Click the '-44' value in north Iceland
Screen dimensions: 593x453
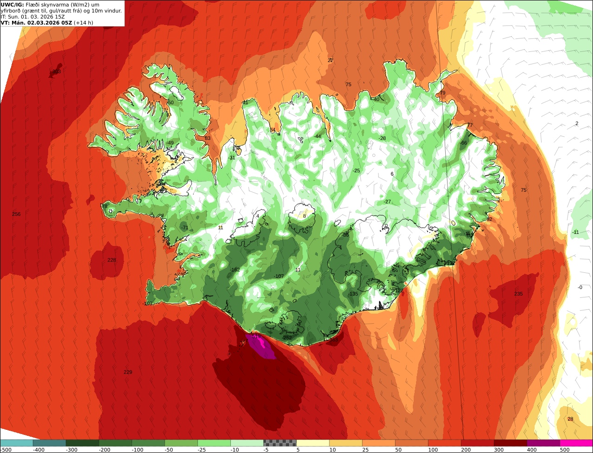point(317,136)
